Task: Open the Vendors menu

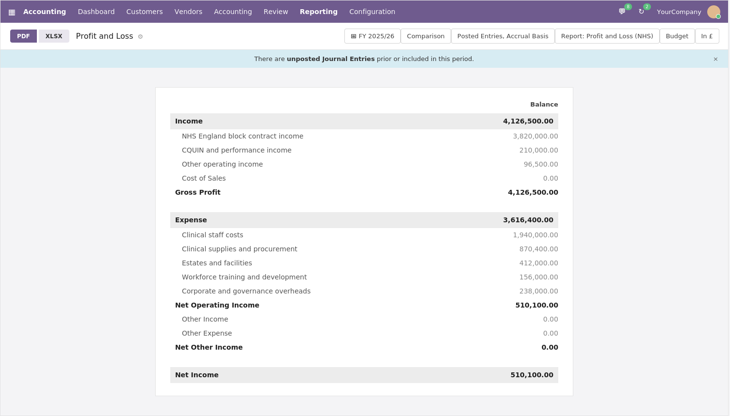Action: (188, 12)
